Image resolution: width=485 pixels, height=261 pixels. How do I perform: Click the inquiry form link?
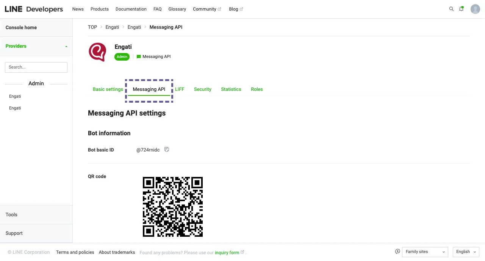(227, 253)
